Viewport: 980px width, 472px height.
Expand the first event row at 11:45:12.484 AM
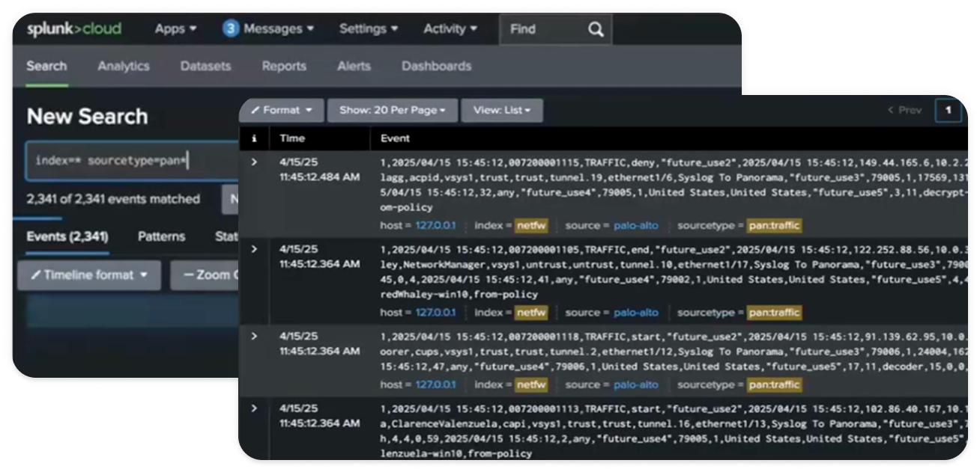pyautogui.click(x=254, y=162)
